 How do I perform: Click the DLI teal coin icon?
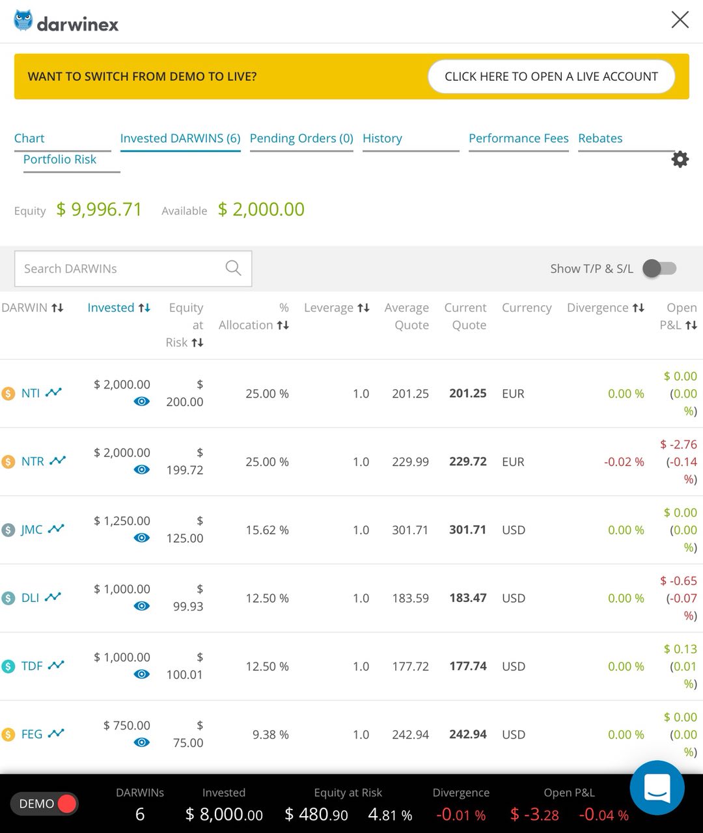(x=8, y=599)
